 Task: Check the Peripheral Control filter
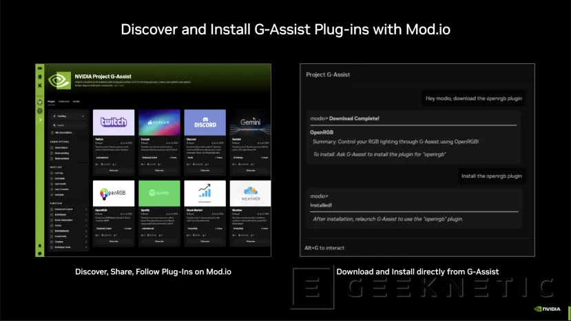click(x=52, y=209)
